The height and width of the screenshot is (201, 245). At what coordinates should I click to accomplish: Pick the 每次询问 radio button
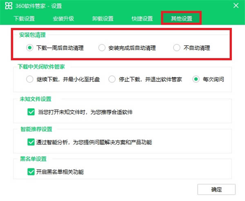coord(196,79)
